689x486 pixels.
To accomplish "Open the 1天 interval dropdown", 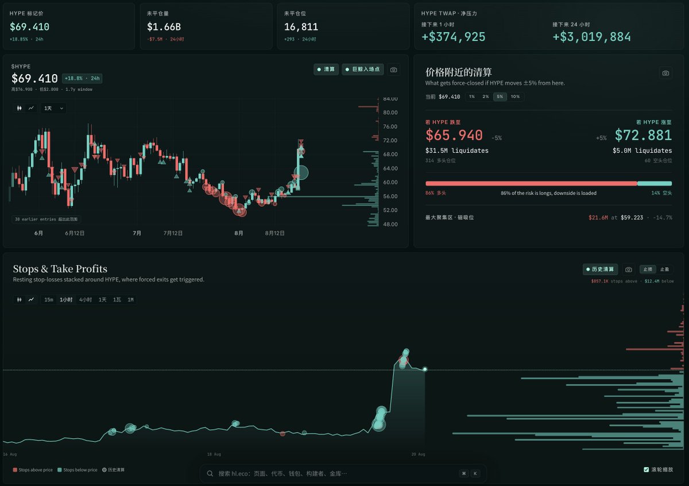I will (53, 108).
